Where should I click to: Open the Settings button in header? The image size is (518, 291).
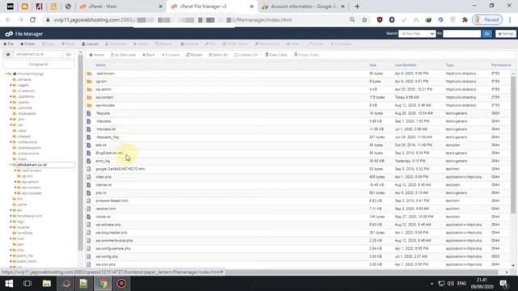(506, 34)
